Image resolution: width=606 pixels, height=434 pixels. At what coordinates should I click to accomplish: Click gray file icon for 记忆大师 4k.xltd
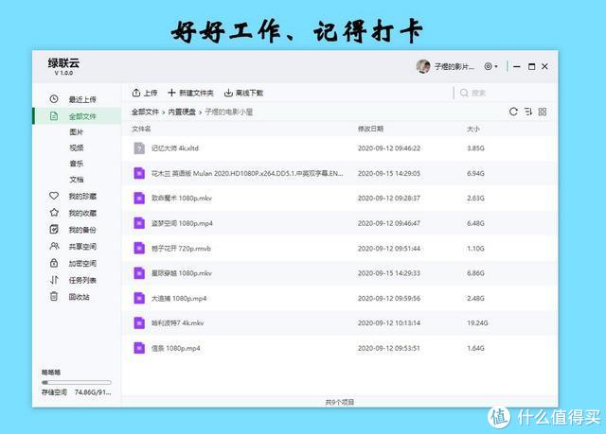pos(138,148)
